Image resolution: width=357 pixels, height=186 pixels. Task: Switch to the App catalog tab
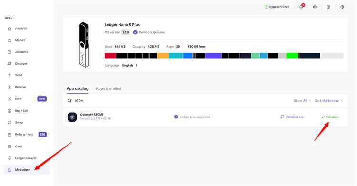pyautogui.click(x=78, y=88)
